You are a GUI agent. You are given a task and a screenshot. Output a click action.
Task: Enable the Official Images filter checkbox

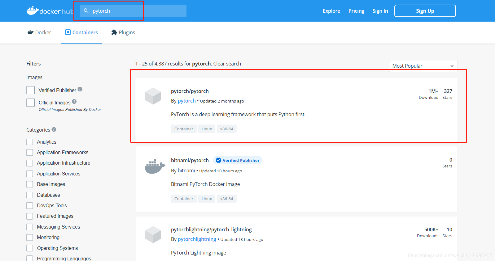point(30,103)
